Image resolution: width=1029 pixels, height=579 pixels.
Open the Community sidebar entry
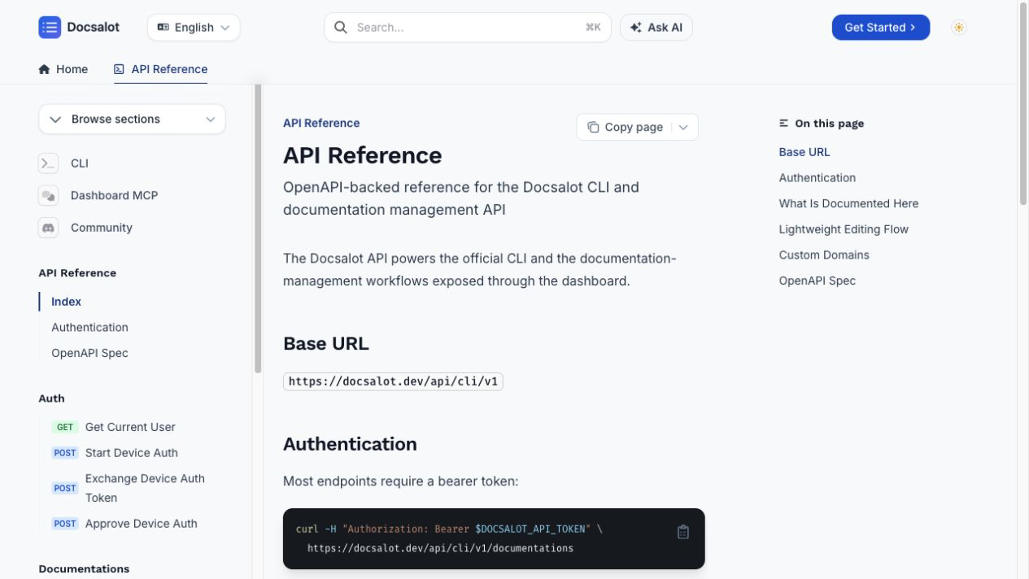click(101, 228)
